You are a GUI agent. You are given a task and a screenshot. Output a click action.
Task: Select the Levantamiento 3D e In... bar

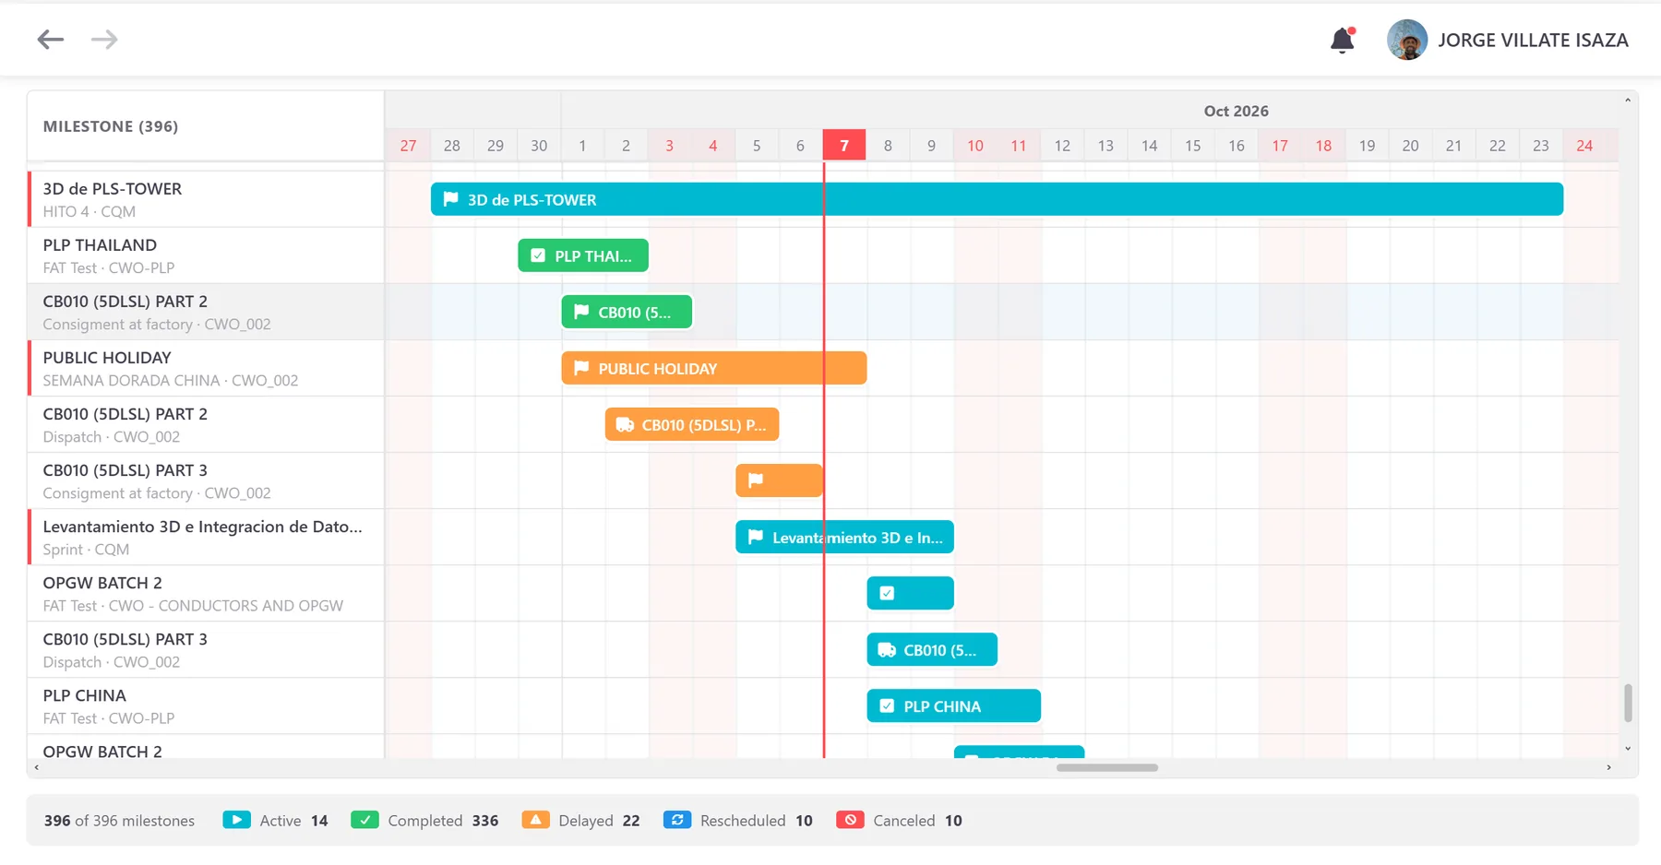pos(844,537)
